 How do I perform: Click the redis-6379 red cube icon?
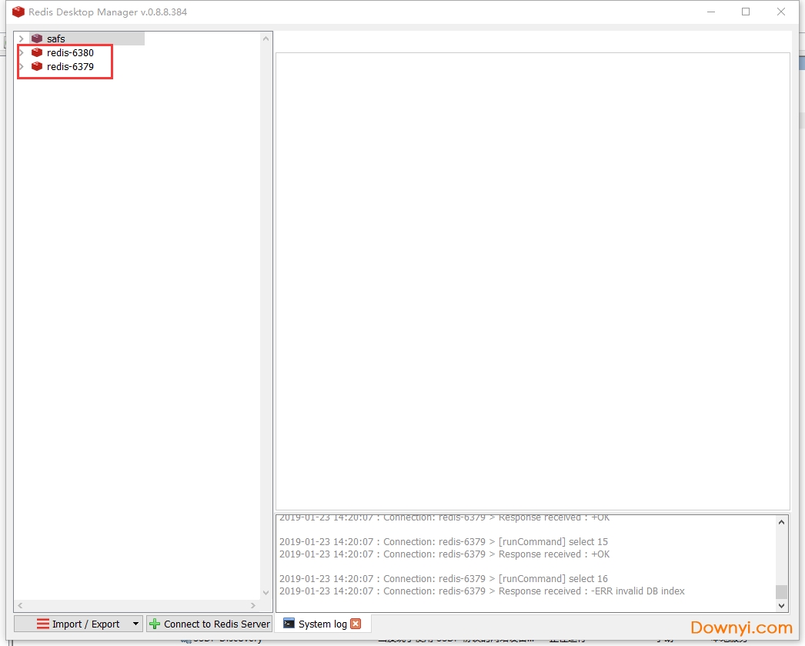point(37,67)
